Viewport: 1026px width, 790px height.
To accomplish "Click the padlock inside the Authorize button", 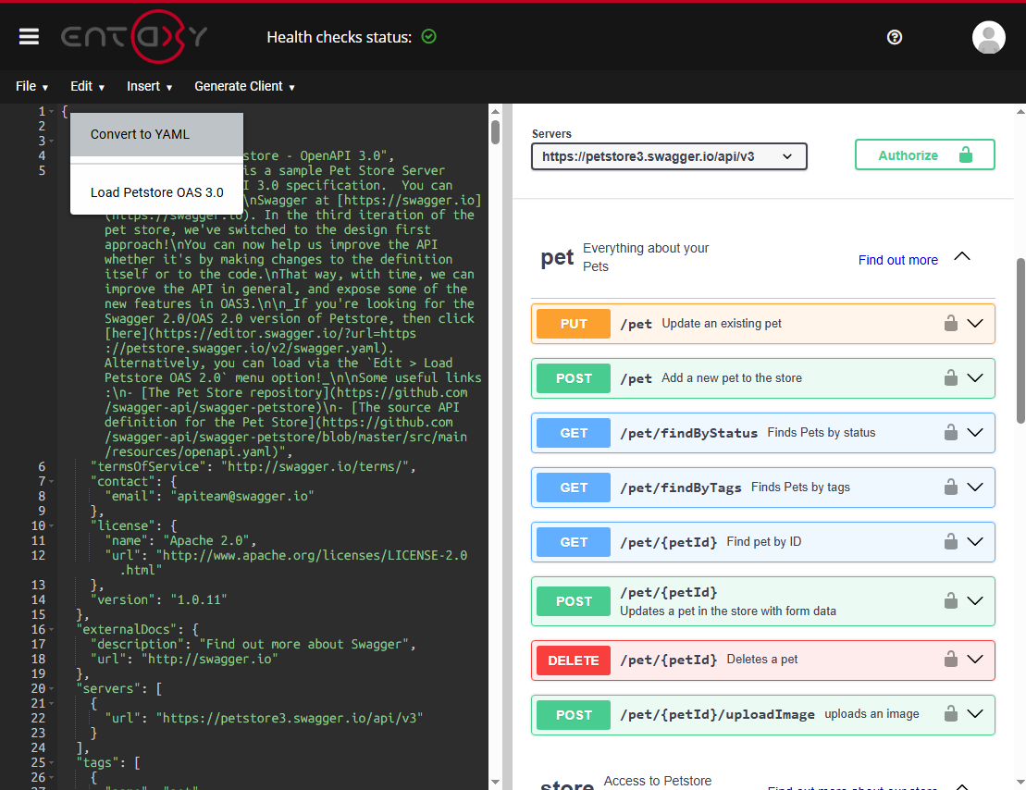I will pos(968,154).
